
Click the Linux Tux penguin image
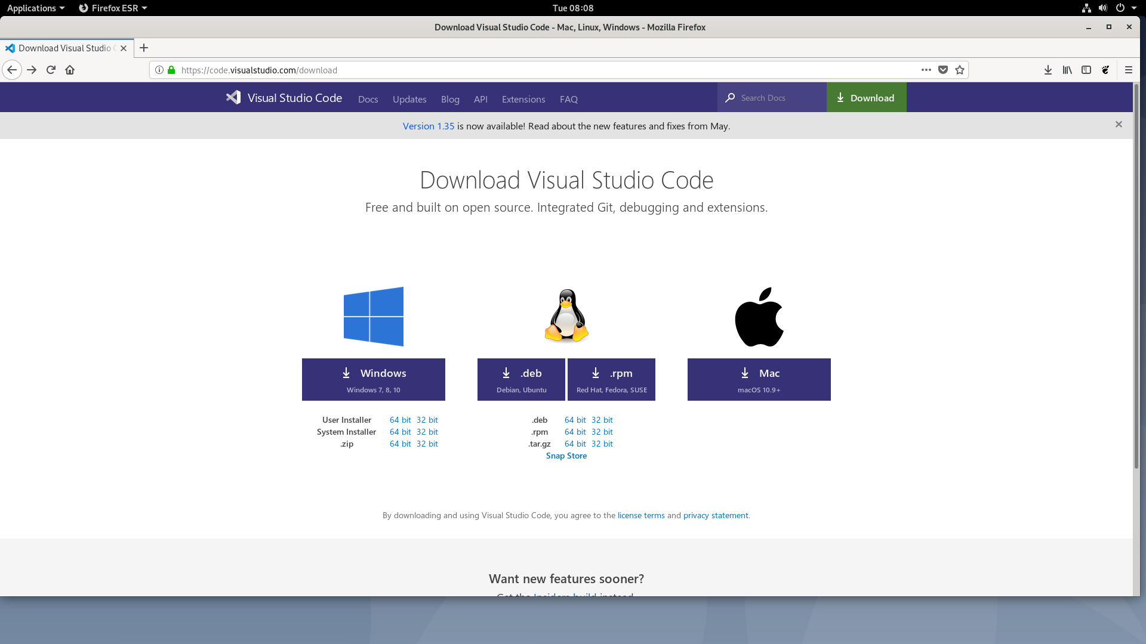click(x=566, y=316)
